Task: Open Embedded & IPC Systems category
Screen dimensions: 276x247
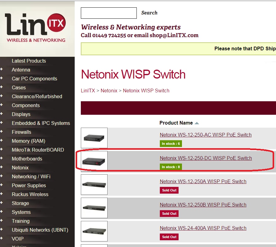Action: click(x=41, y=123)
